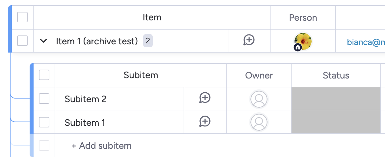
Task: Click + Add subitem
Action: tap(101, 146)
